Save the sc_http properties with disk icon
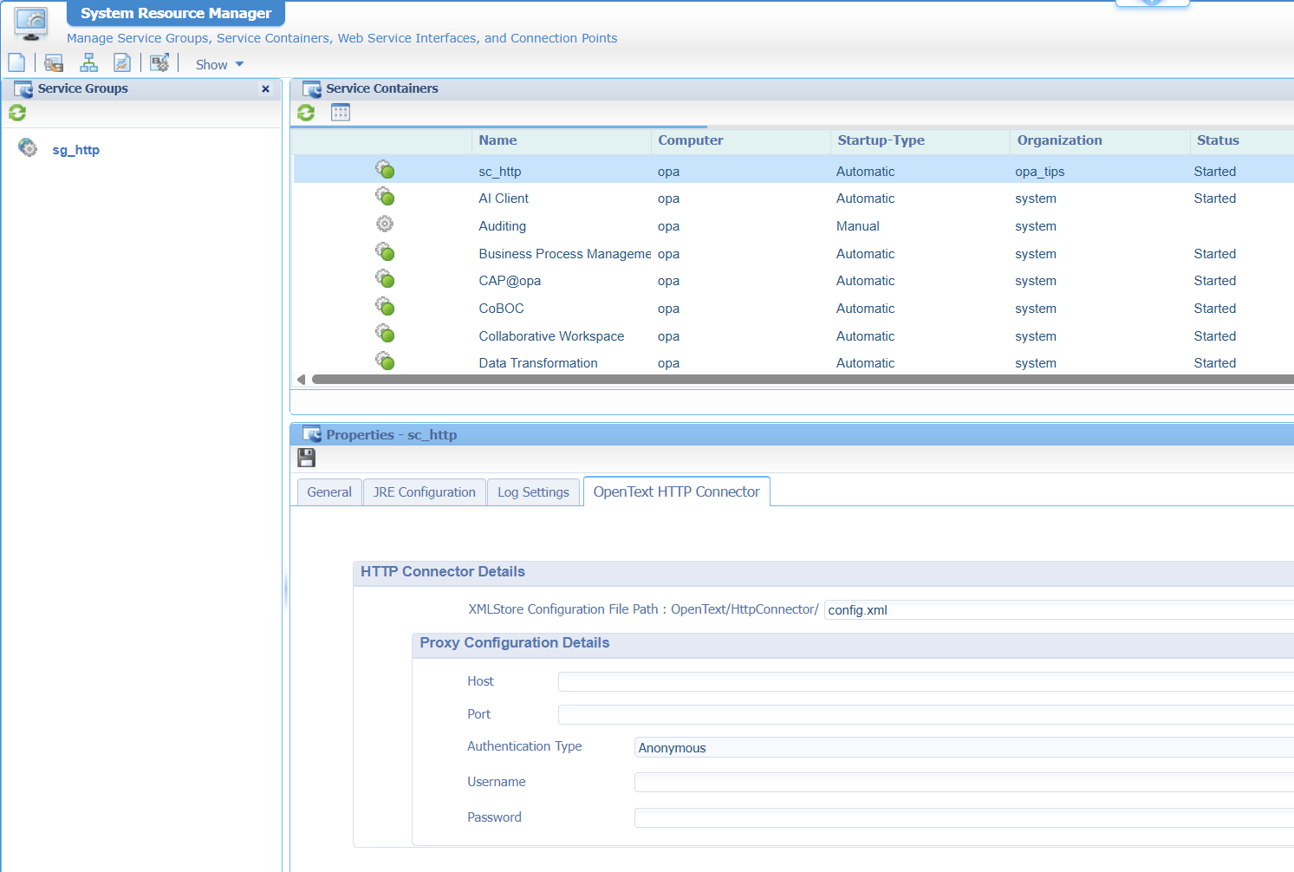Image resolution: width=1294 pixels, height=872 pixels. [307, 458]
